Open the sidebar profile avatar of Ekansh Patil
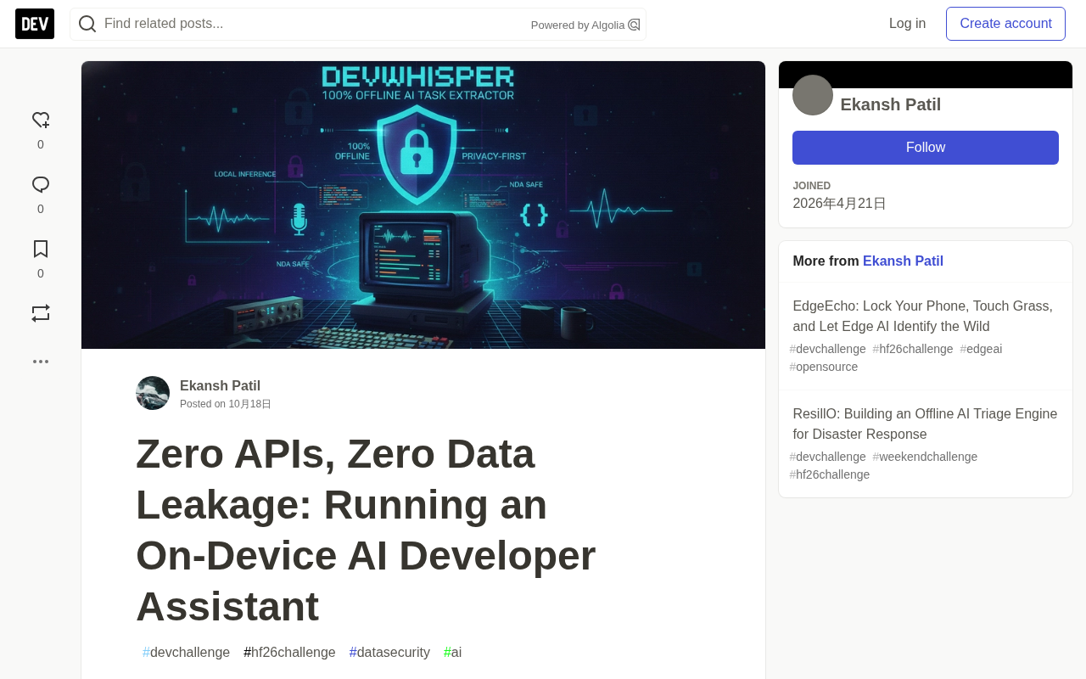1086x679 pixels. pyautogui.click(x=813, y=95)
